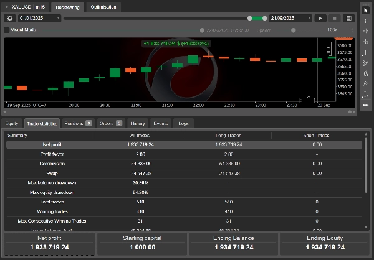This screenshot has height=260, width=374.
Task: Open the Logs tab
Action: click(183, 123)
